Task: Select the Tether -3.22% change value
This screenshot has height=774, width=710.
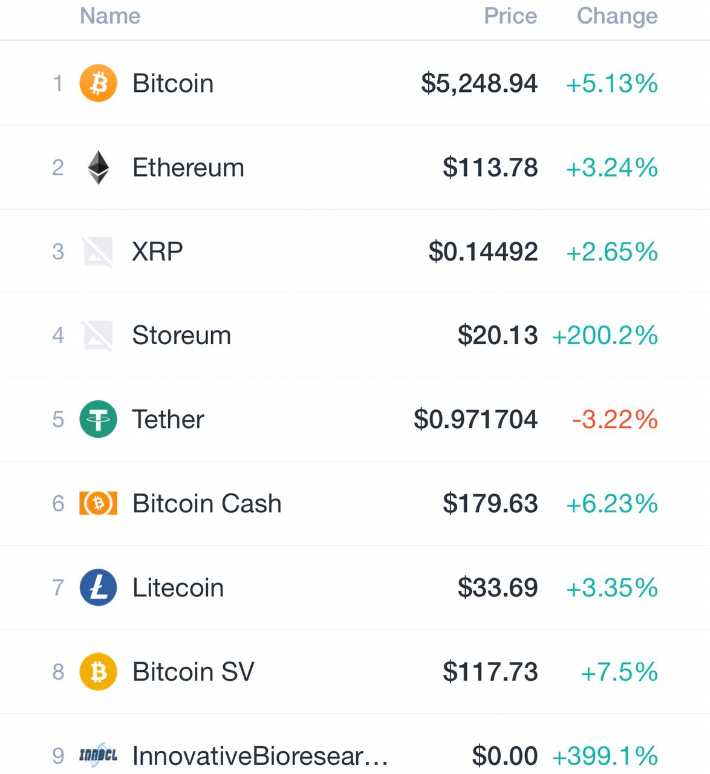Action: [615, 419]
